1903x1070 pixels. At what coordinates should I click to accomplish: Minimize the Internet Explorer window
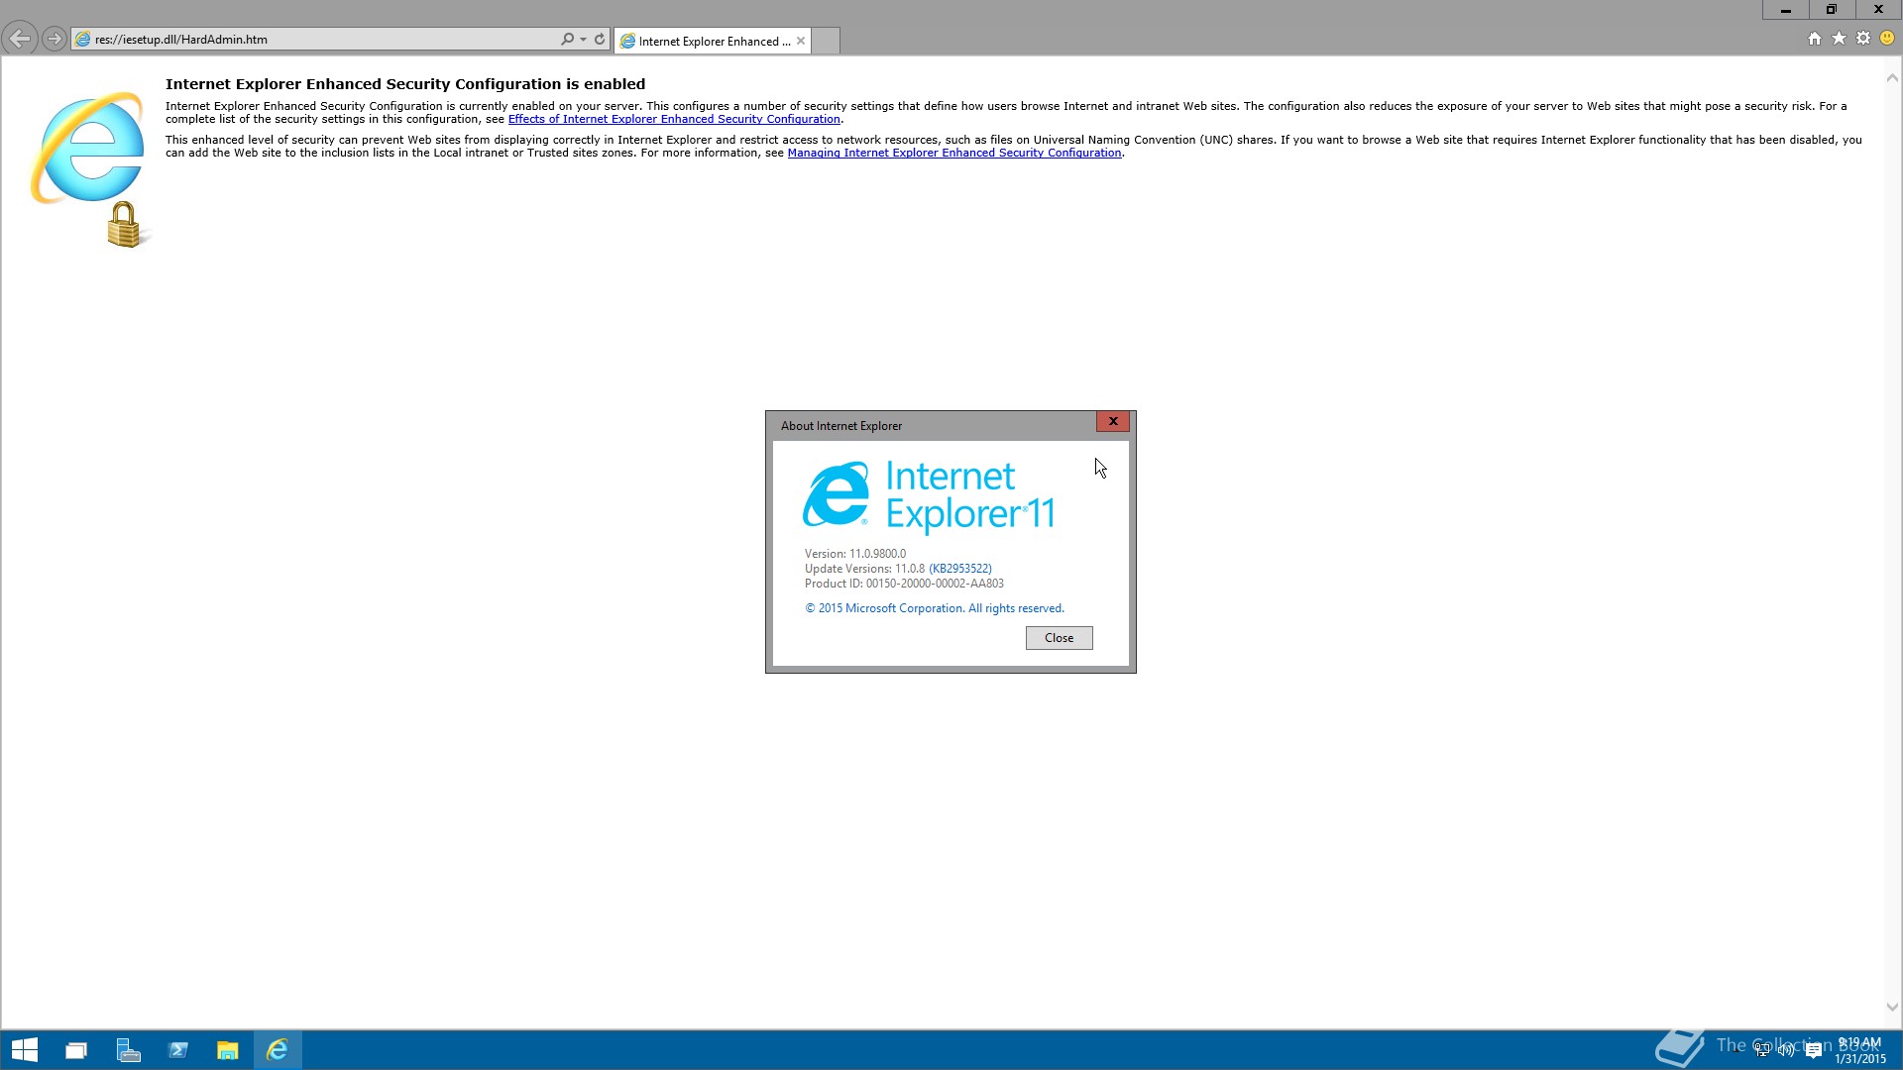point(1785,10)
